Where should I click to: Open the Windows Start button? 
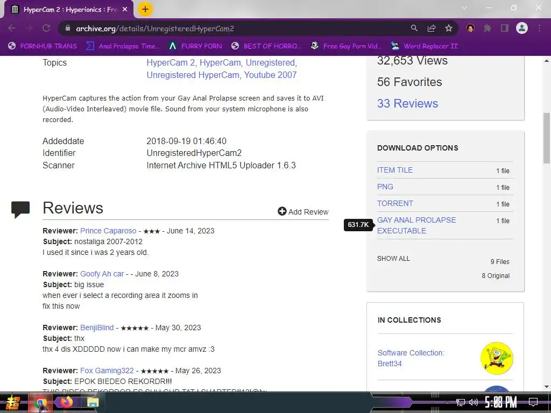[12, 402]
